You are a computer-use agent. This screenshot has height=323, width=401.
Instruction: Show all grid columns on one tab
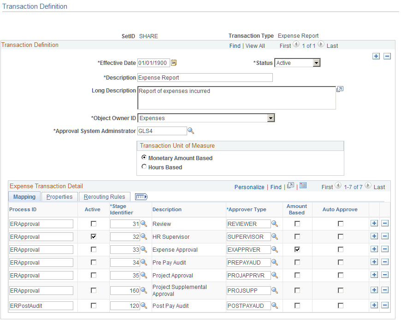coord(141,196)
